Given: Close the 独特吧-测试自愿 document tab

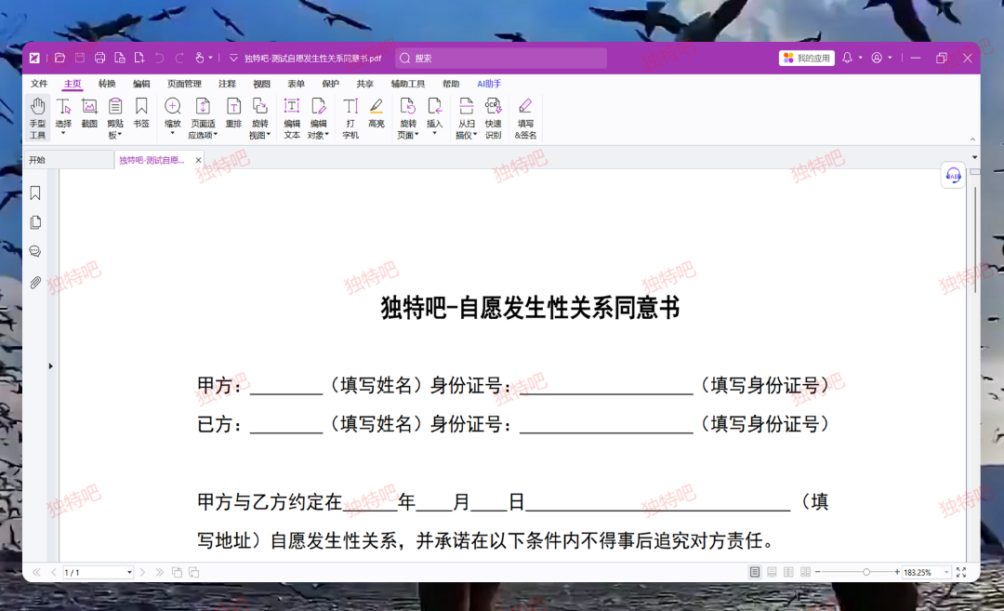Looking at the screenshot, I should [199, 160].
